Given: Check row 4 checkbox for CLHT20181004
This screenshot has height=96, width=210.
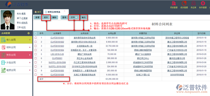Looking at the screenshot, I should [35, 50].
